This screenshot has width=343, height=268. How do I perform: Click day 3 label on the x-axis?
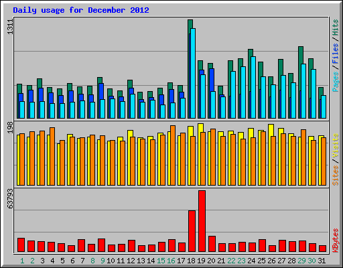point(42,261)
